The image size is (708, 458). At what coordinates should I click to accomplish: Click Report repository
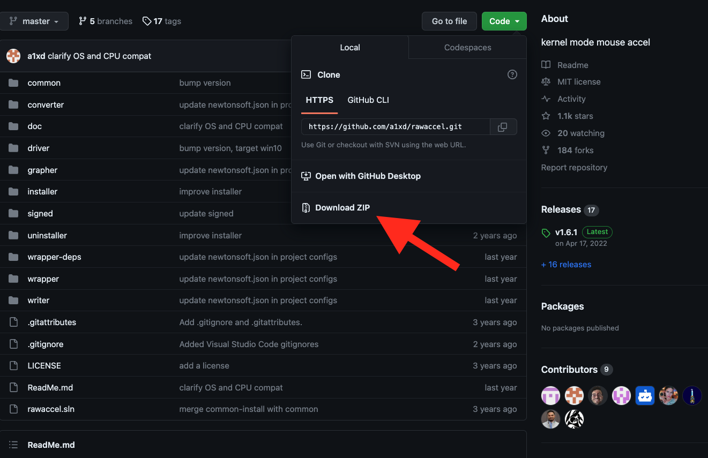[x=574, y=168]
